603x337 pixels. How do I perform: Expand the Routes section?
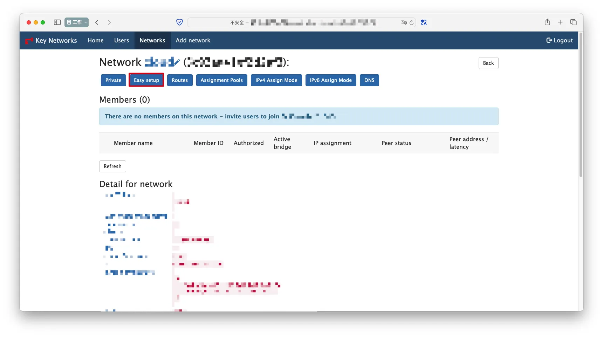(x=179, y=80)
